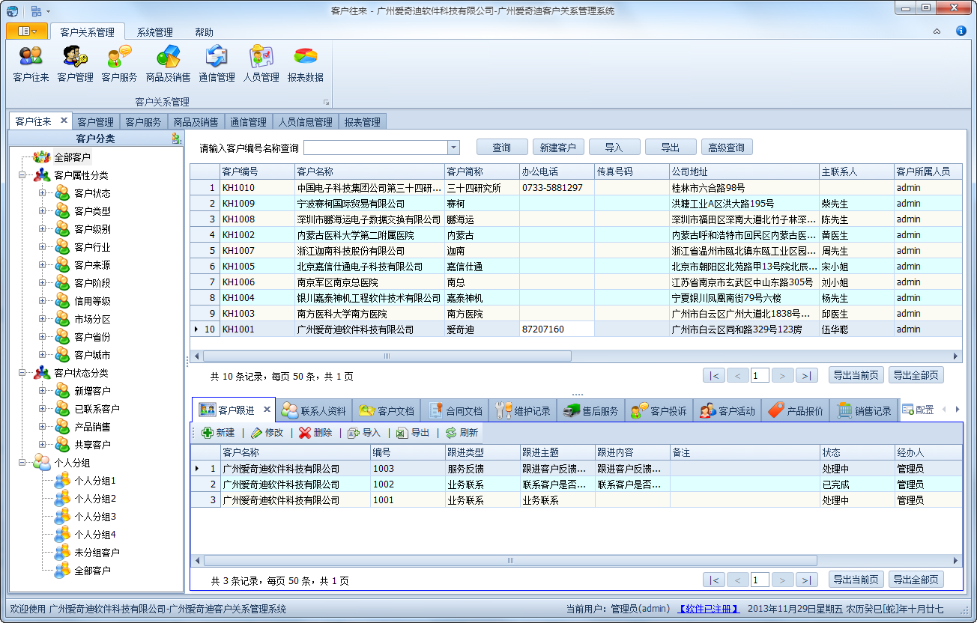
Task: Click the 【软件已注册】 status bar link
Action: pos(709,609)
